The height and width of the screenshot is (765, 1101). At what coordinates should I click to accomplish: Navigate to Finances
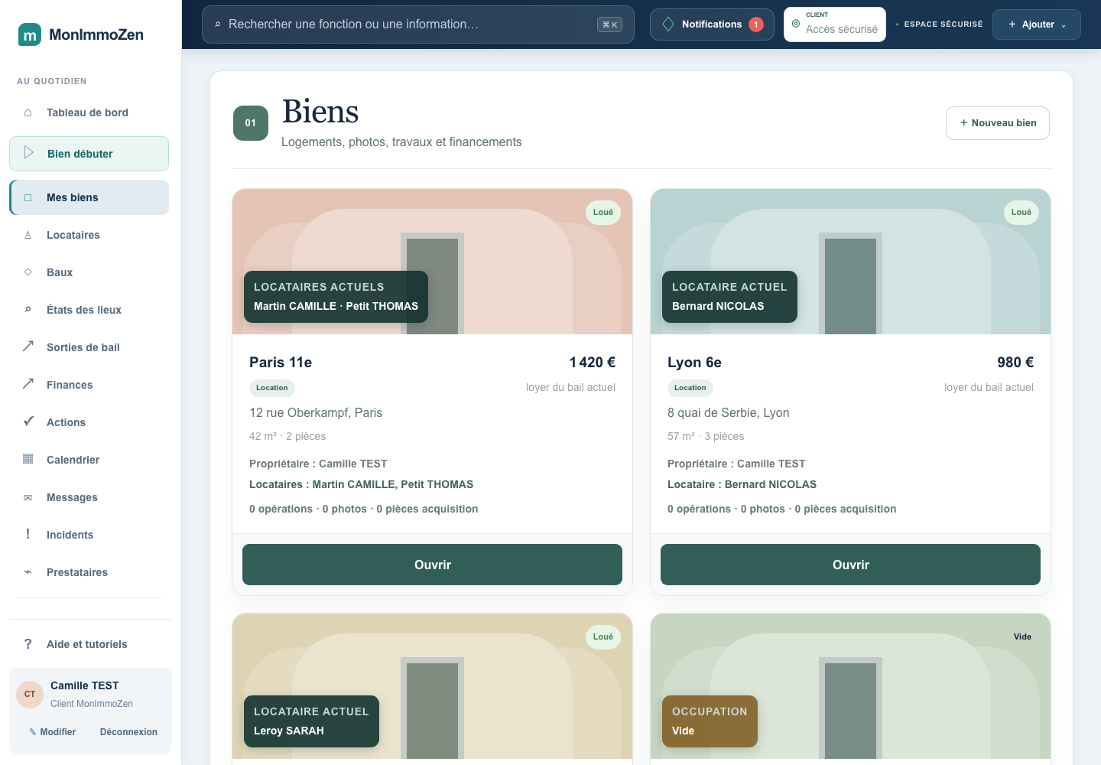click(x=89, y=385)
